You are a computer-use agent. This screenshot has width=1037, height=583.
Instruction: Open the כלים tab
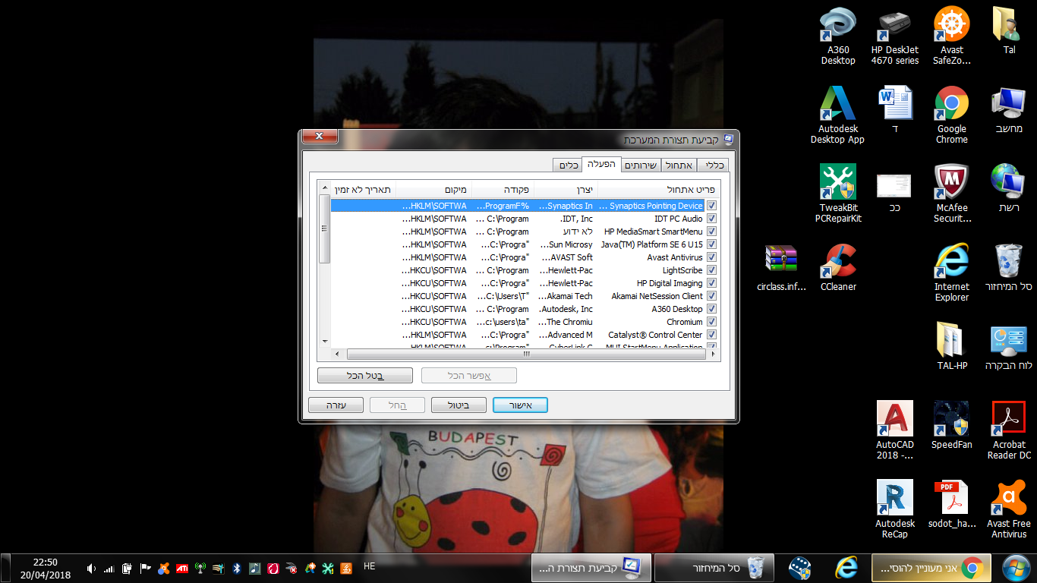569,165
